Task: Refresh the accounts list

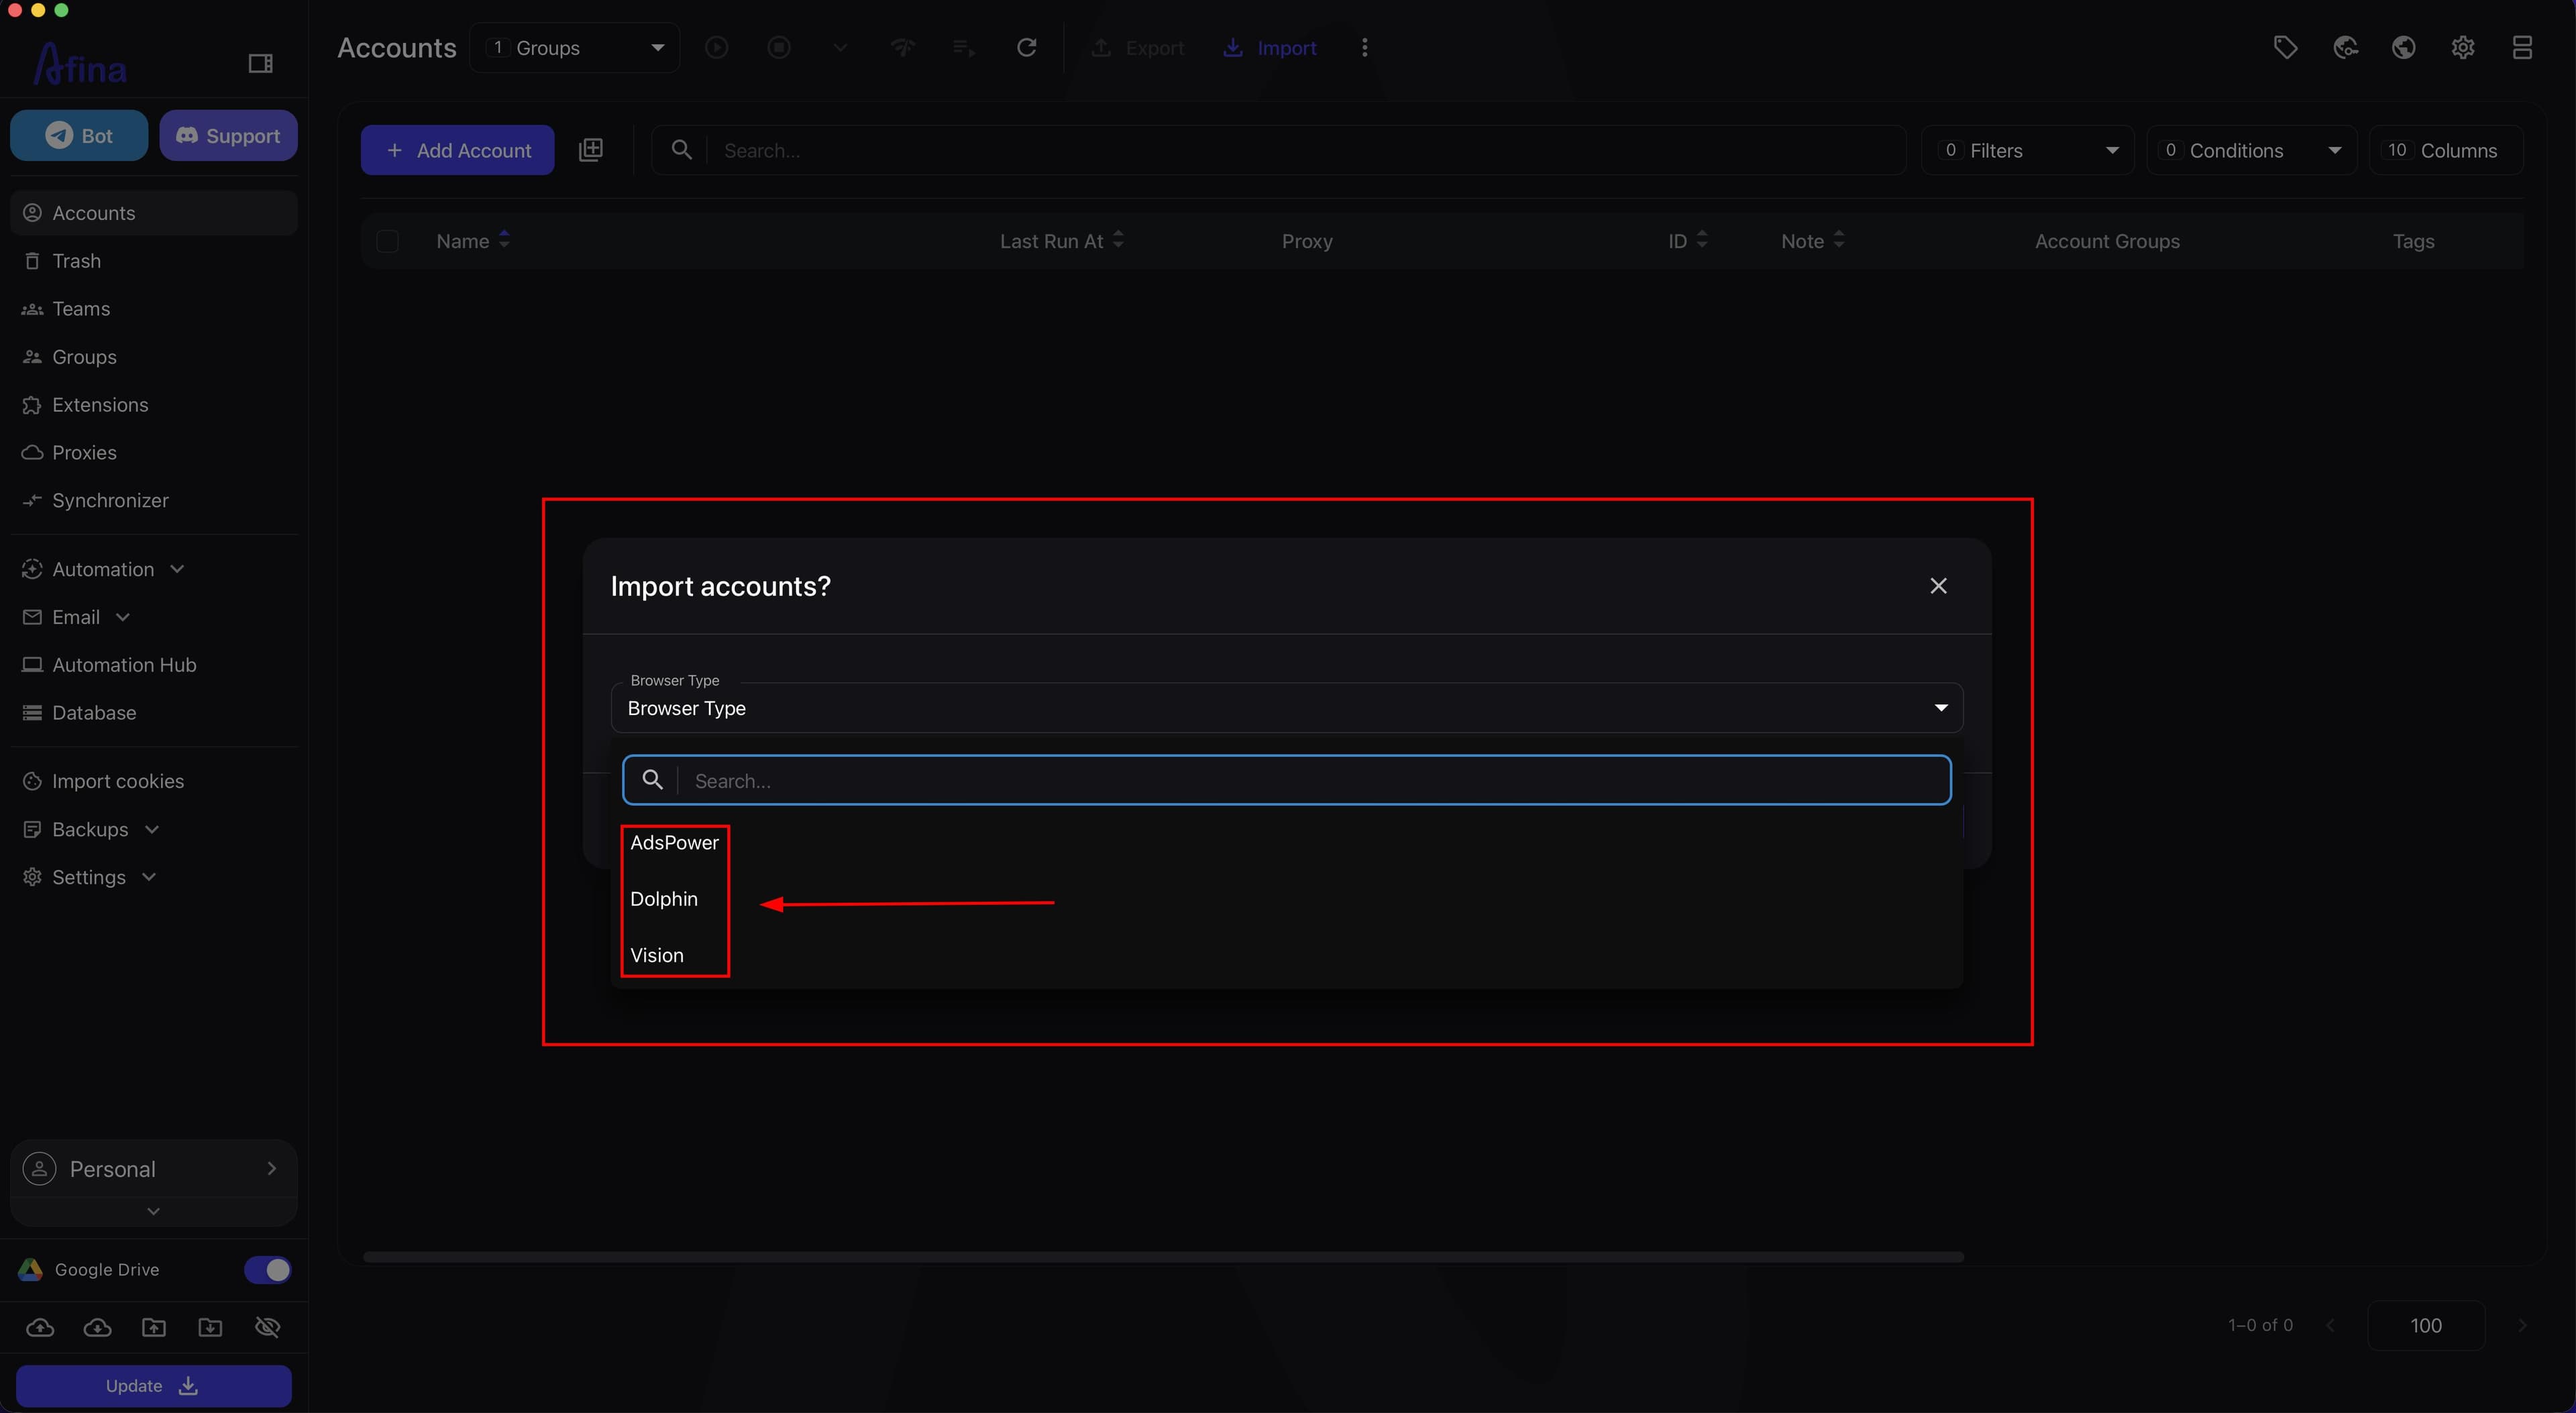Action: [1026, 47]
